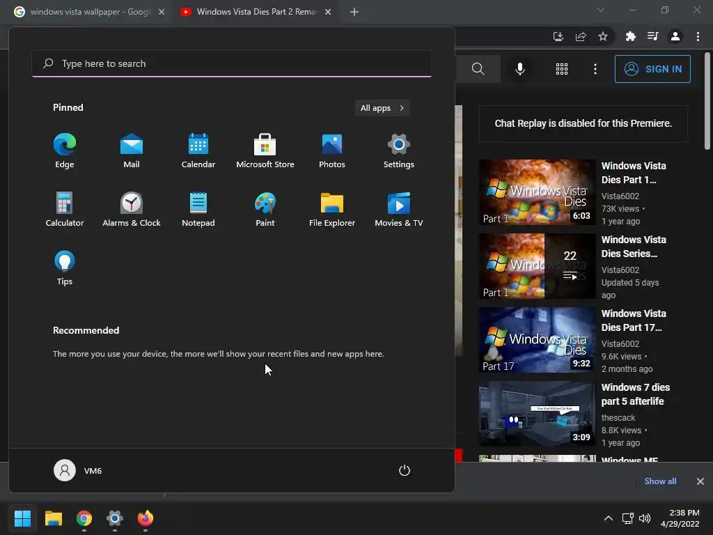The height and width of the screenshot is (535, 713).
Task: Open the YouTube apps grid
Action: 562,69
